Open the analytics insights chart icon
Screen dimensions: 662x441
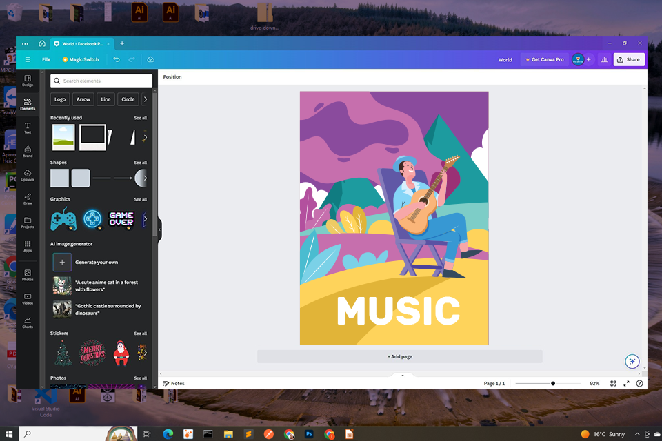[604, 59]
